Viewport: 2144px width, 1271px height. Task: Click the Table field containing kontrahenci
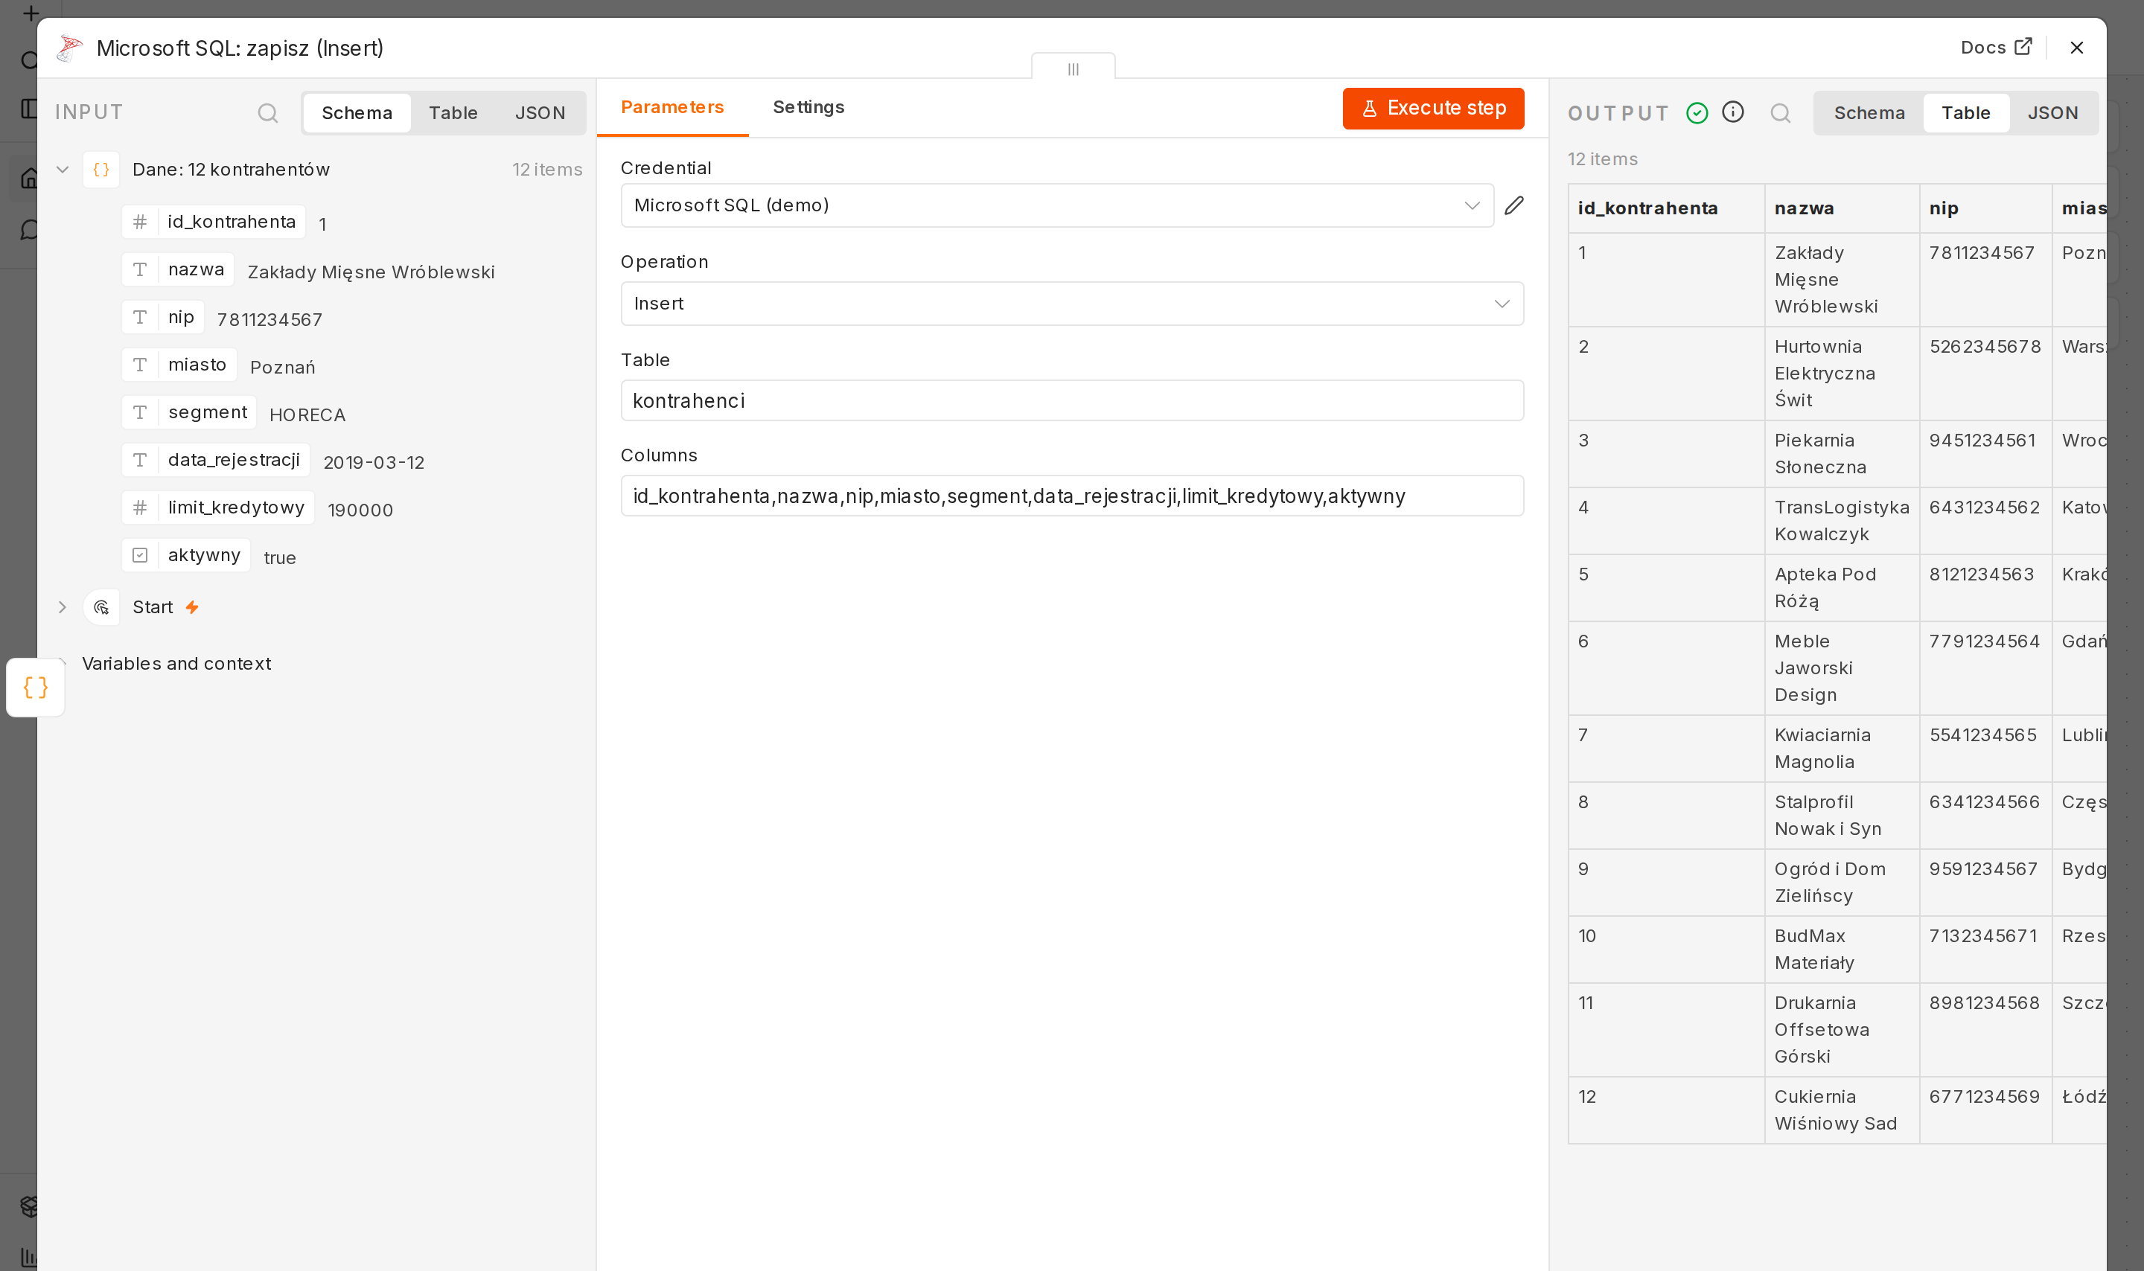[x=1071, y=401]
